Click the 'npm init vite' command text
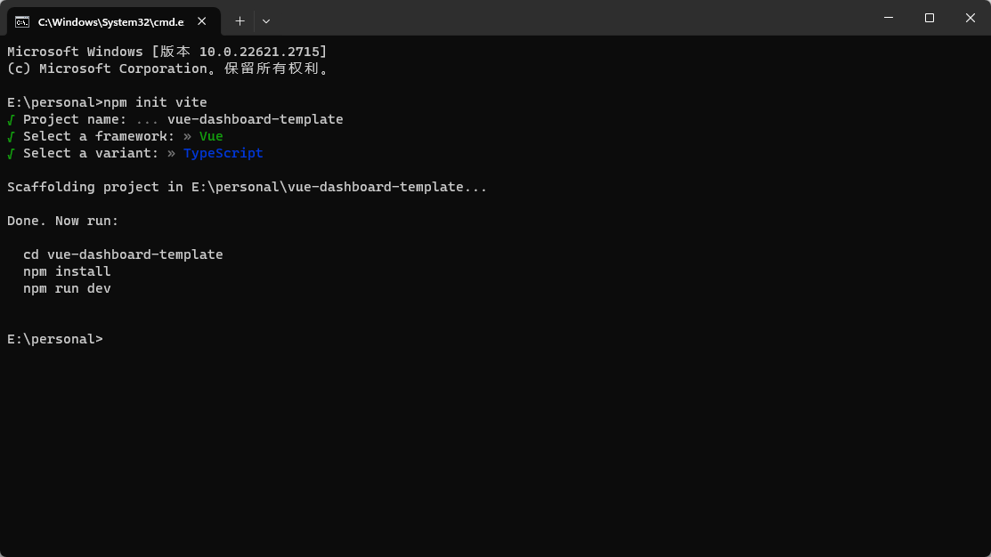 155,102
